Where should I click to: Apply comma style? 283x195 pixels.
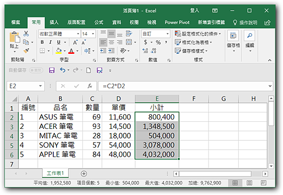point(166,42)
